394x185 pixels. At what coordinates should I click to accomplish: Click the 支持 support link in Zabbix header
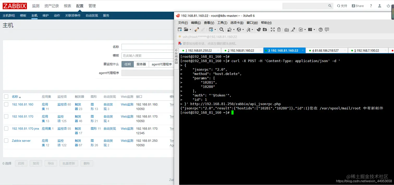pyautogui.click(x=342, y=6)
